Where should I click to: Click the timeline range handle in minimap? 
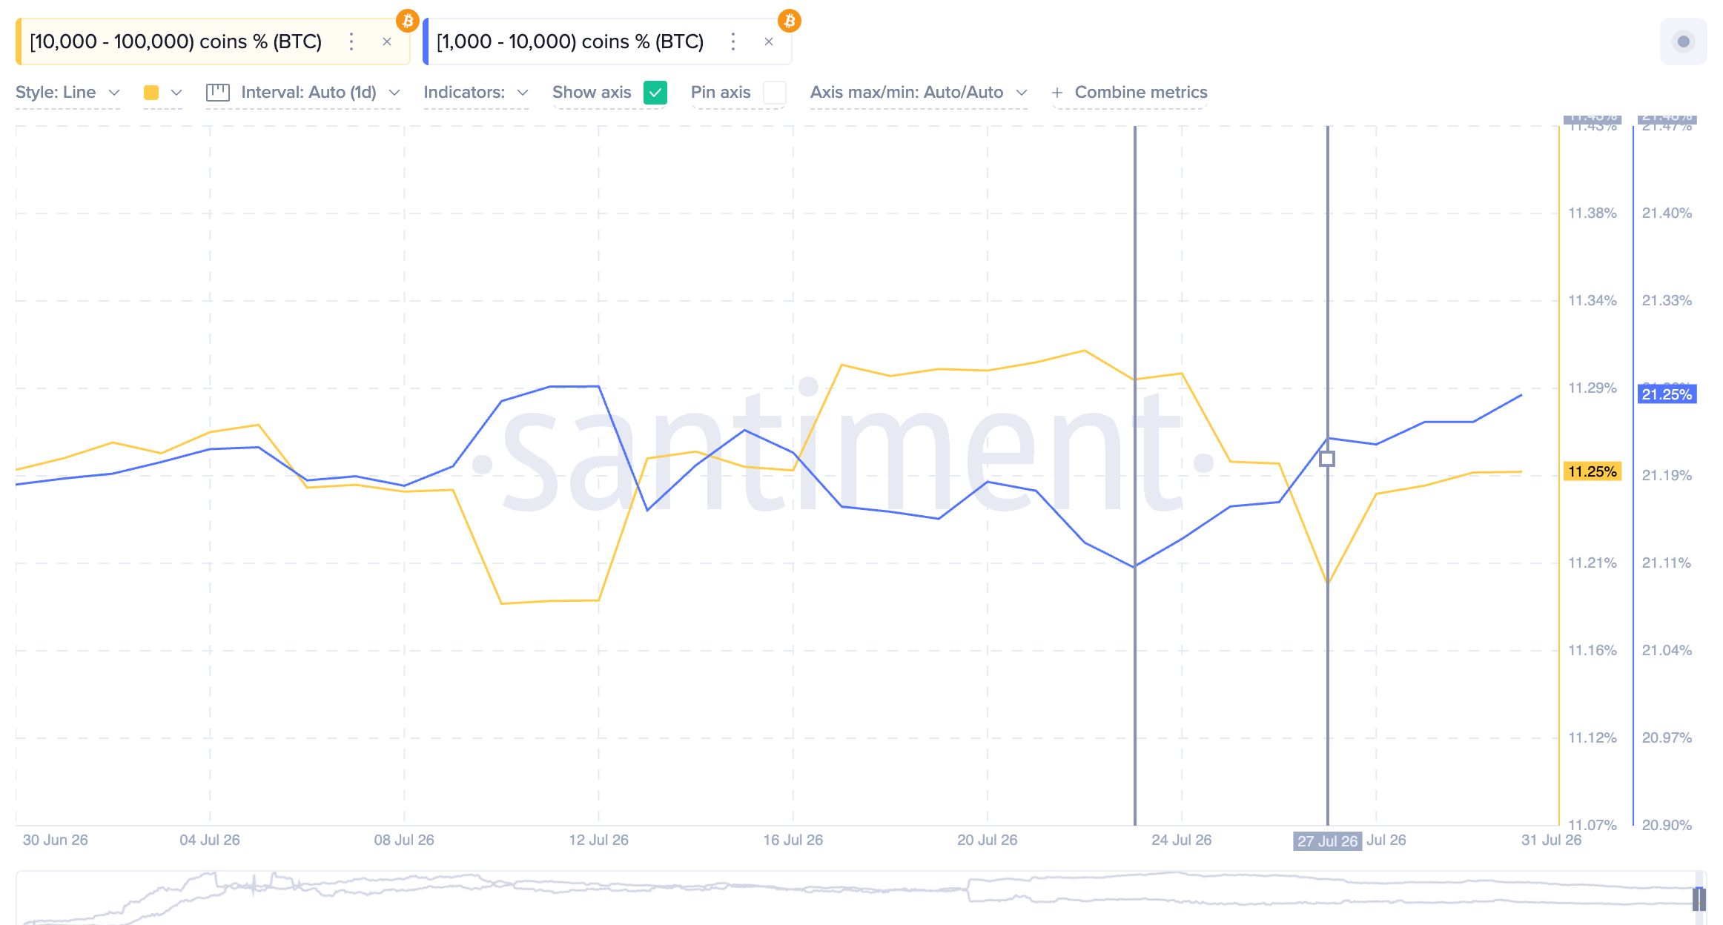pos(1699,899)
